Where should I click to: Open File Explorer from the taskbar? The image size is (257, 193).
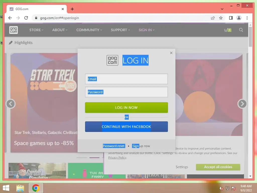click(x=20, y=188)
